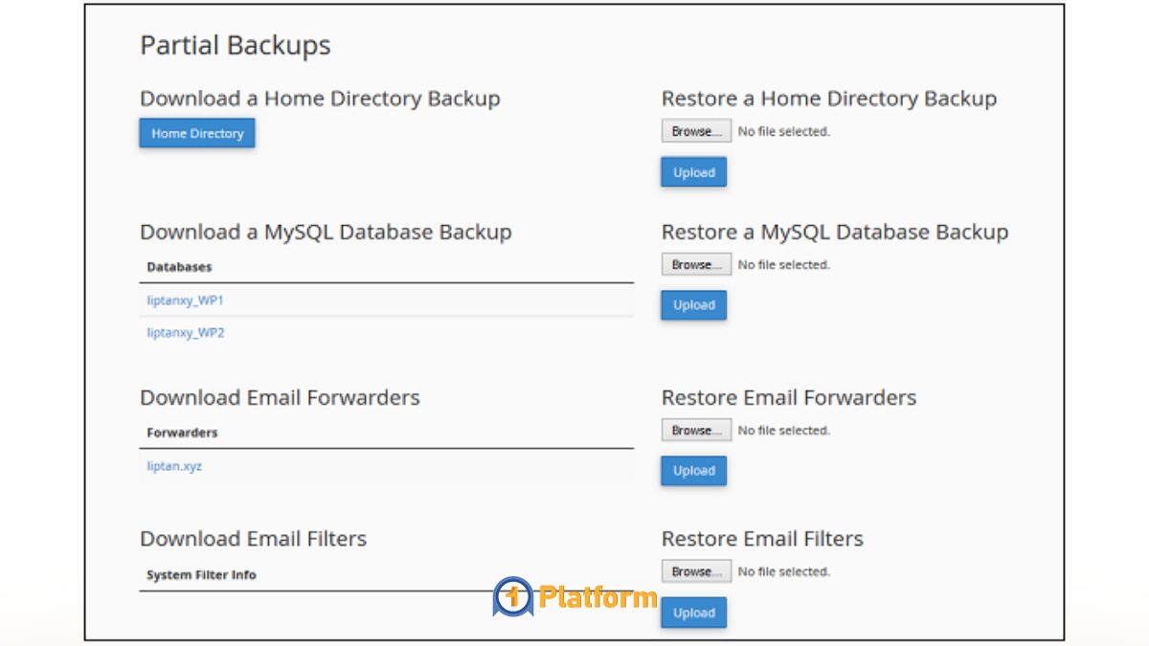Click the MySQL restore 'No file selected' field
Viewport: 1149px width, 646px height.
pos(783,264)
